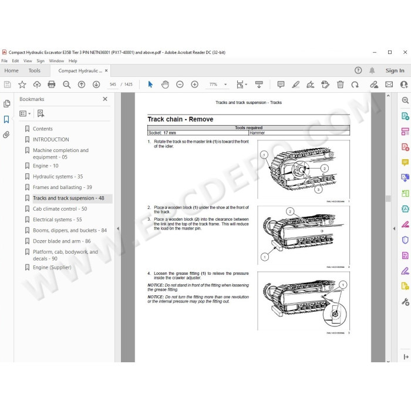The image size is (411, 411).
Task: Open the zoom level dropdown
Action: (x=225, y=85)
